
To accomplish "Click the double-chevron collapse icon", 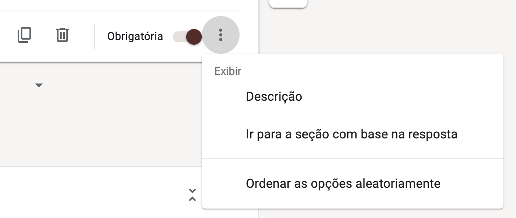I will pyautogui.click(x=192, y=195).
